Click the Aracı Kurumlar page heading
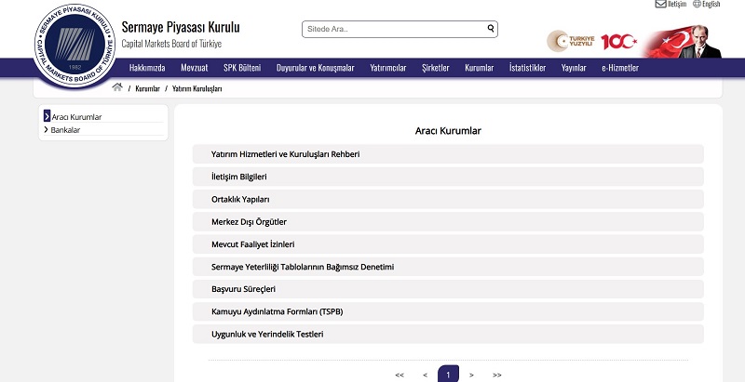Screen dimensions: 745x382 pyautogui.click(x=448, y=131)
